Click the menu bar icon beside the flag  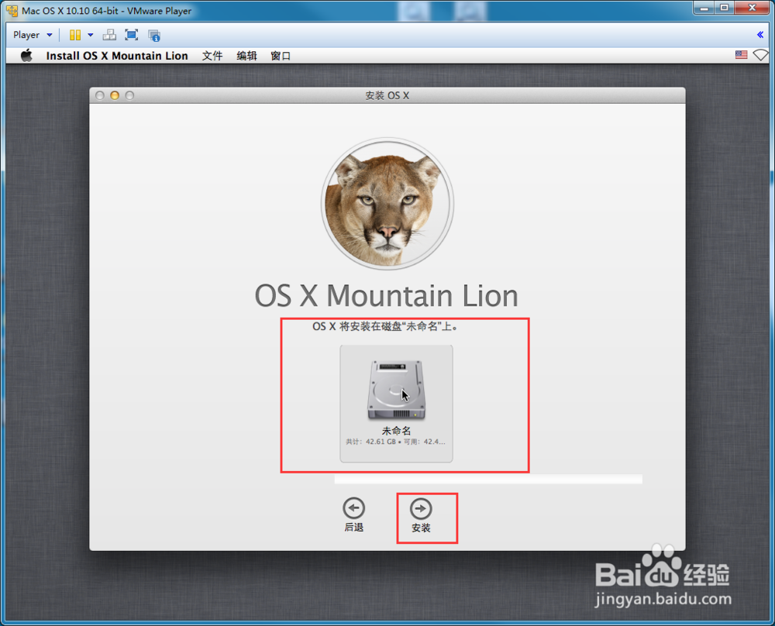pyautogui.click(x=760, y=55)
